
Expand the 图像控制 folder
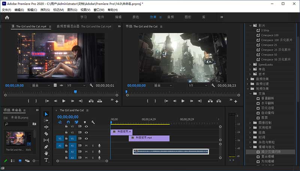click(x=250, y=123)
